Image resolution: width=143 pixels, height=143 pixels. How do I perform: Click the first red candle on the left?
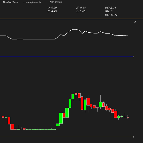click(3, 117)
